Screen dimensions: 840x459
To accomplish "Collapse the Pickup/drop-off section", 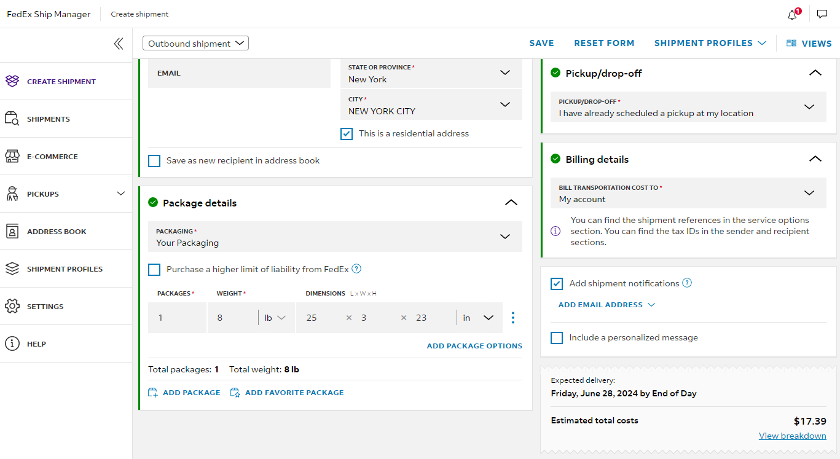I will coord(815,73).
